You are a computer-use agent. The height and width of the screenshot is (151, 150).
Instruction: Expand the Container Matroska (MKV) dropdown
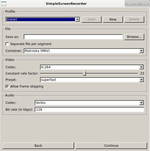pyautogui.click(x=84, y=51)
